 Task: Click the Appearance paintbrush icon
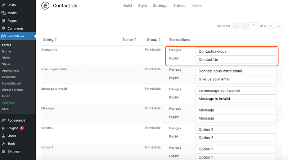[4, 120]
